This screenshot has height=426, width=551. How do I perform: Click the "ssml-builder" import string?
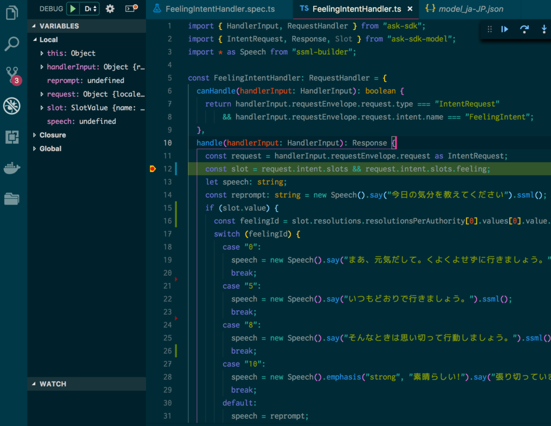pos(322,52)
